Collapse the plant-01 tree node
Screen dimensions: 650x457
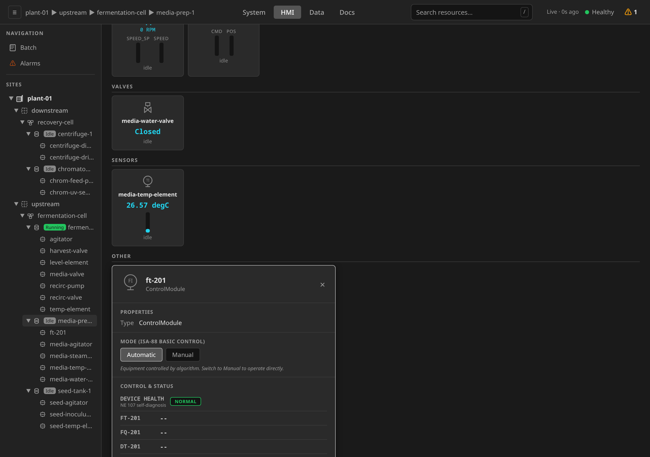(x=11, y=99)
